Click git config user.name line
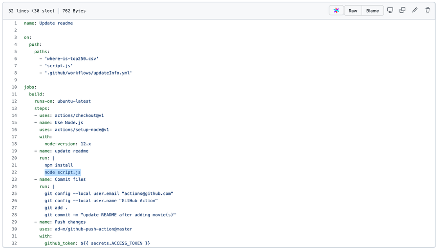The height and width of the screenshot is (248, 440). click(x=101, y=201)
